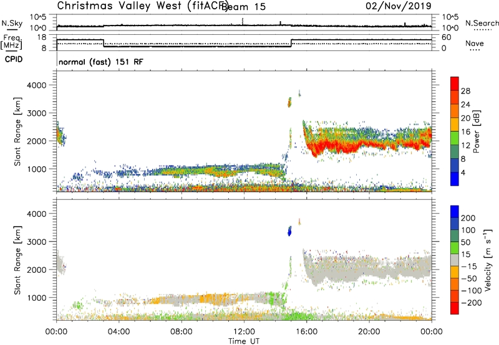Click the "24" value on the power colorbar
Screen dimensions: 499x345
tap(465, 105)
